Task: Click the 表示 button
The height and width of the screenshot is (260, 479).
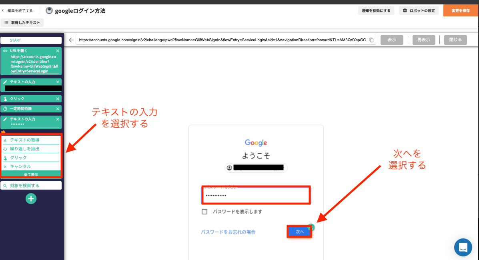Action: tap(392, 40)
